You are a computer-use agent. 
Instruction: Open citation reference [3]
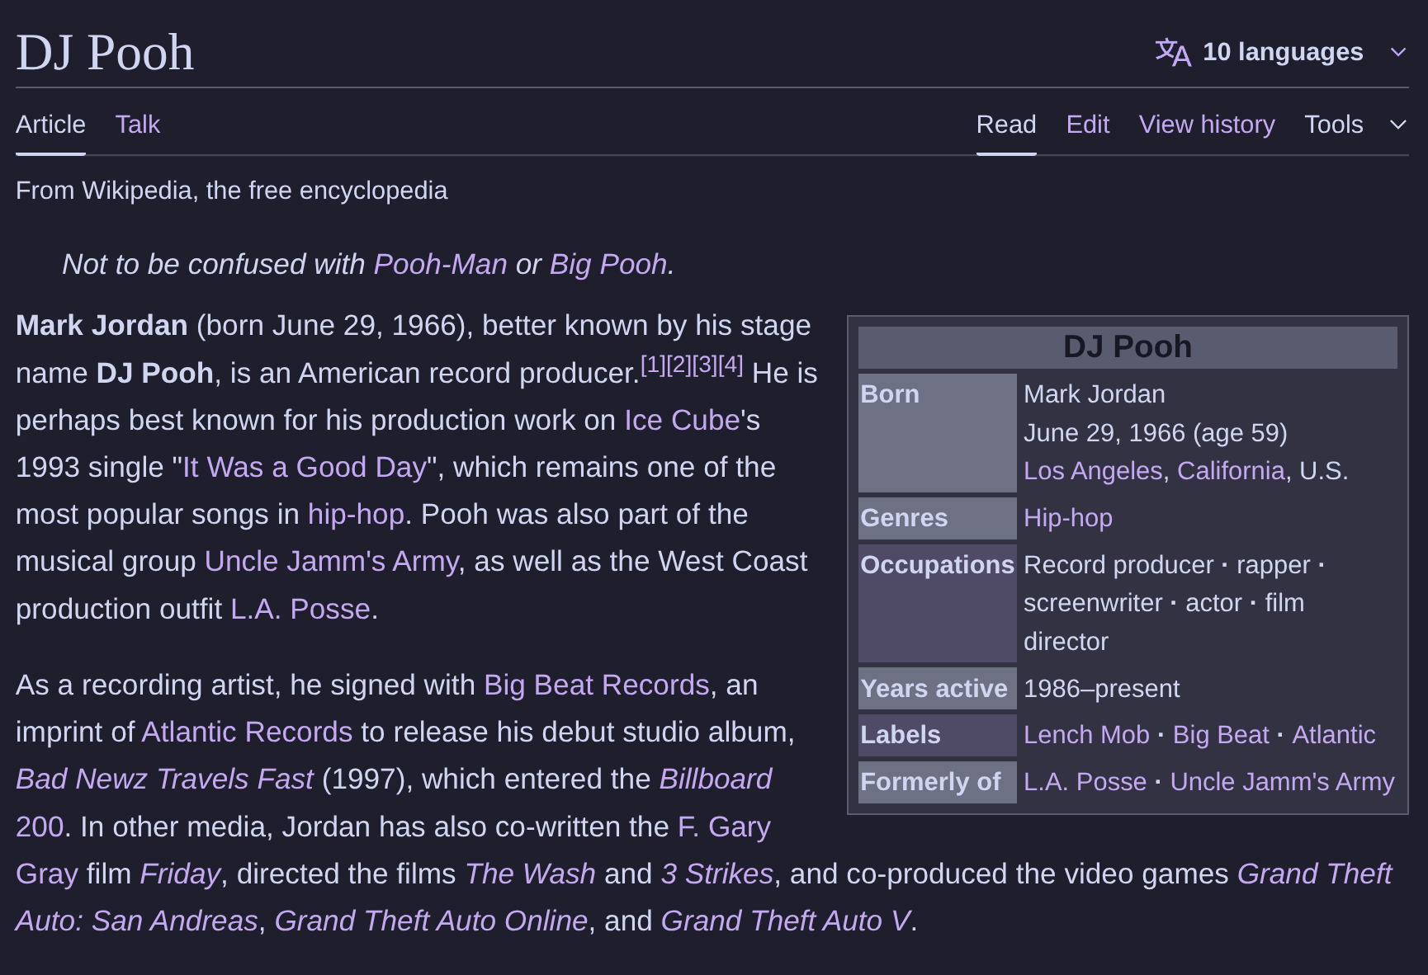[705, 365]
